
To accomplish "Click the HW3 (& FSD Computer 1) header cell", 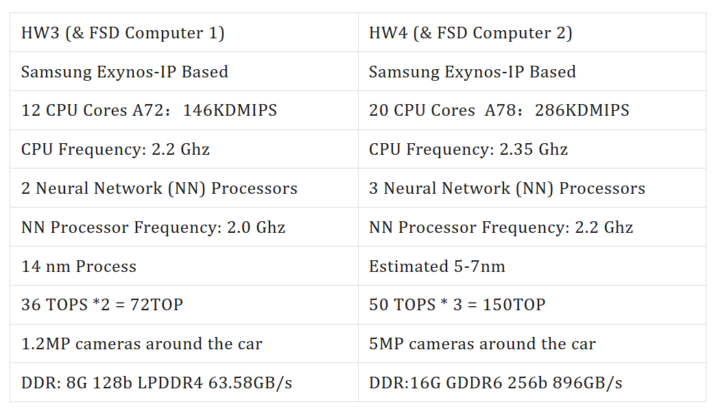I will [x=184, y=32].
